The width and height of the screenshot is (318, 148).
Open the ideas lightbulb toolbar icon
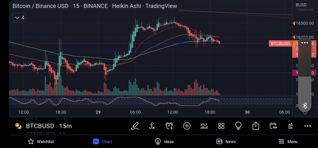tap(238, 126)
